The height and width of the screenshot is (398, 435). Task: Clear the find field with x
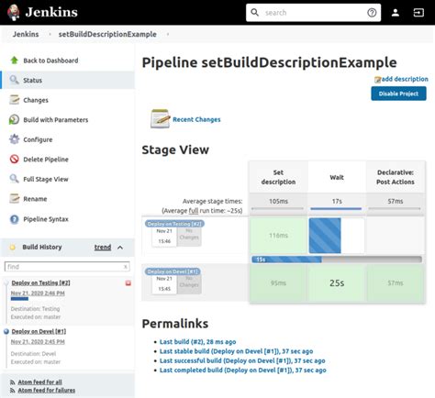point(125,267)
